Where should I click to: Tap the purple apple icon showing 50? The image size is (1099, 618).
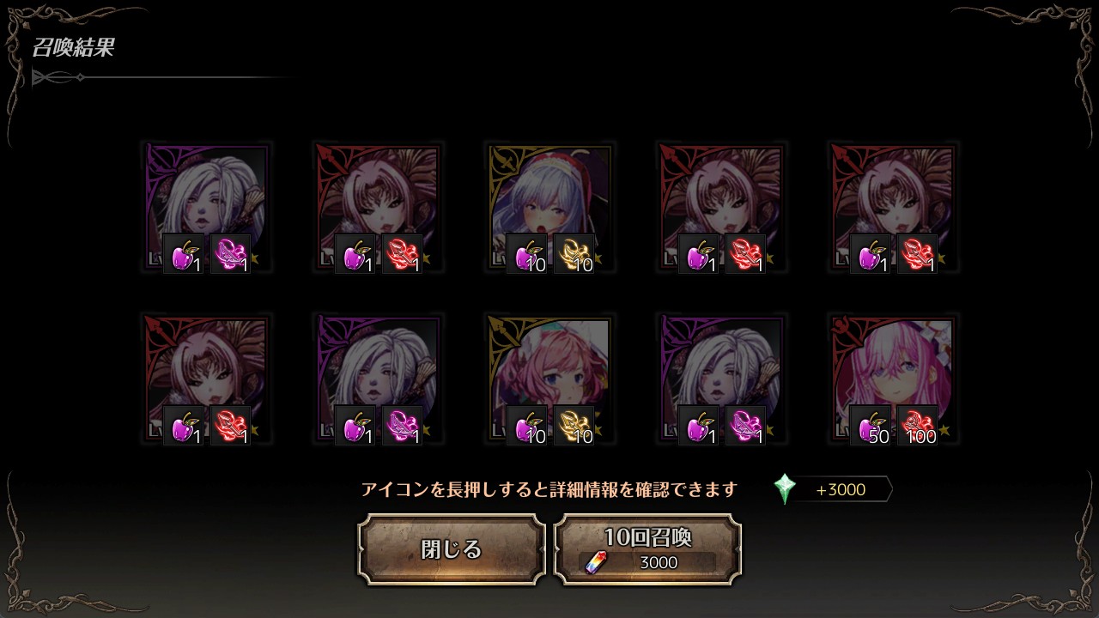871,426
